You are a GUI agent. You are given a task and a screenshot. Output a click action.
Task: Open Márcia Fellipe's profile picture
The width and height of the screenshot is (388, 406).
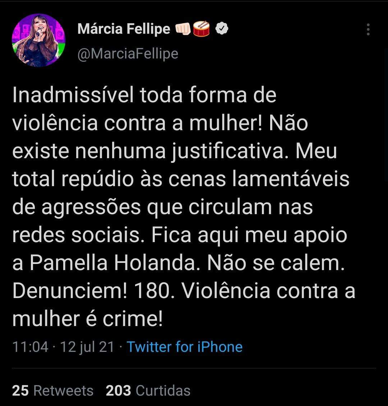[x=38, y=40]
